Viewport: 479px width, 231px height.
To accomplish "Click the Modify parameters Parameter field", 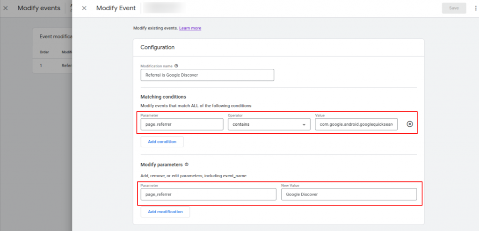I will (208, 194).
